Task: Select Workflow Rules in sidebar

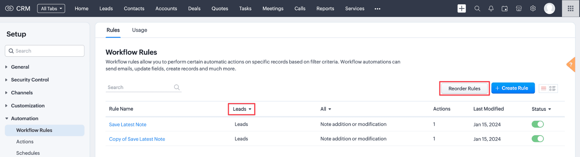Action: point(45,130)
